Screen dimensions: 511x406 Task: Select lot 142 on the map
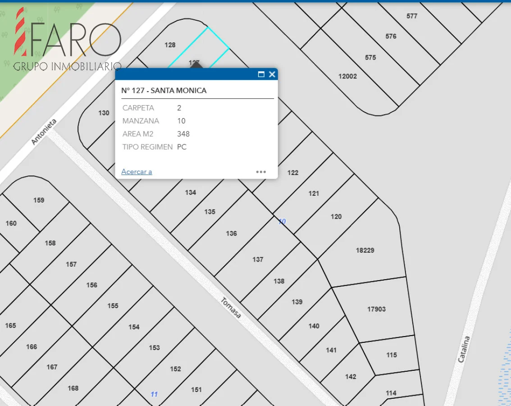pyautogui.click(x=351, y=377)
